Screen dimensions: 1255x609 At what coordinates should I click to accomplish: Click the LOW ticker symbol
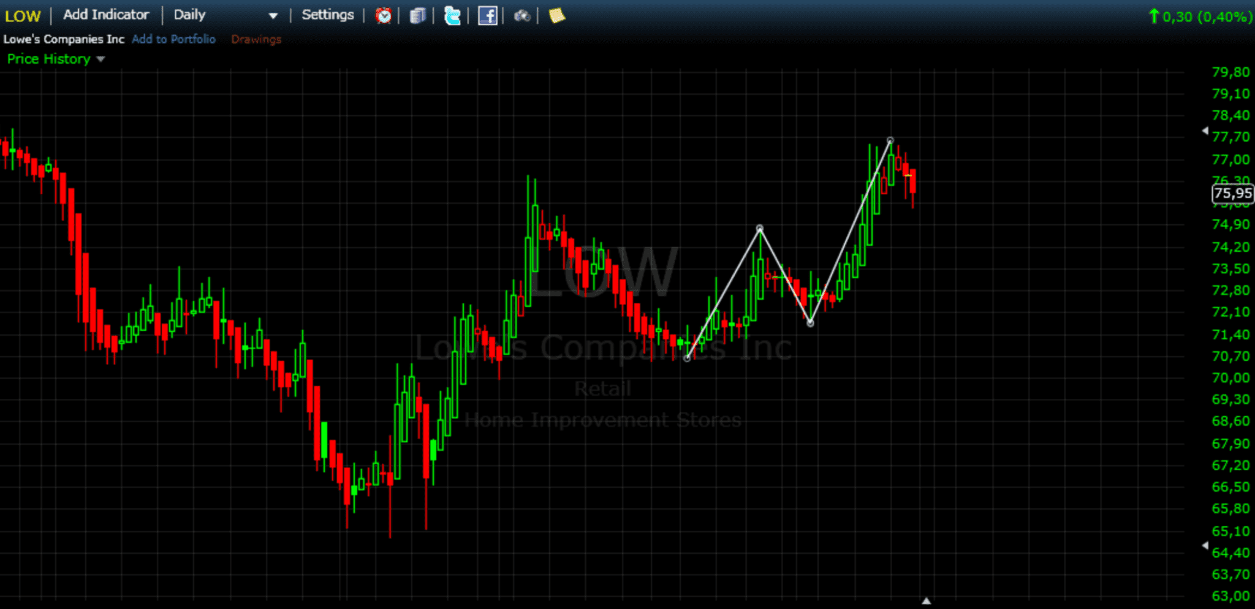click(23, 16)
